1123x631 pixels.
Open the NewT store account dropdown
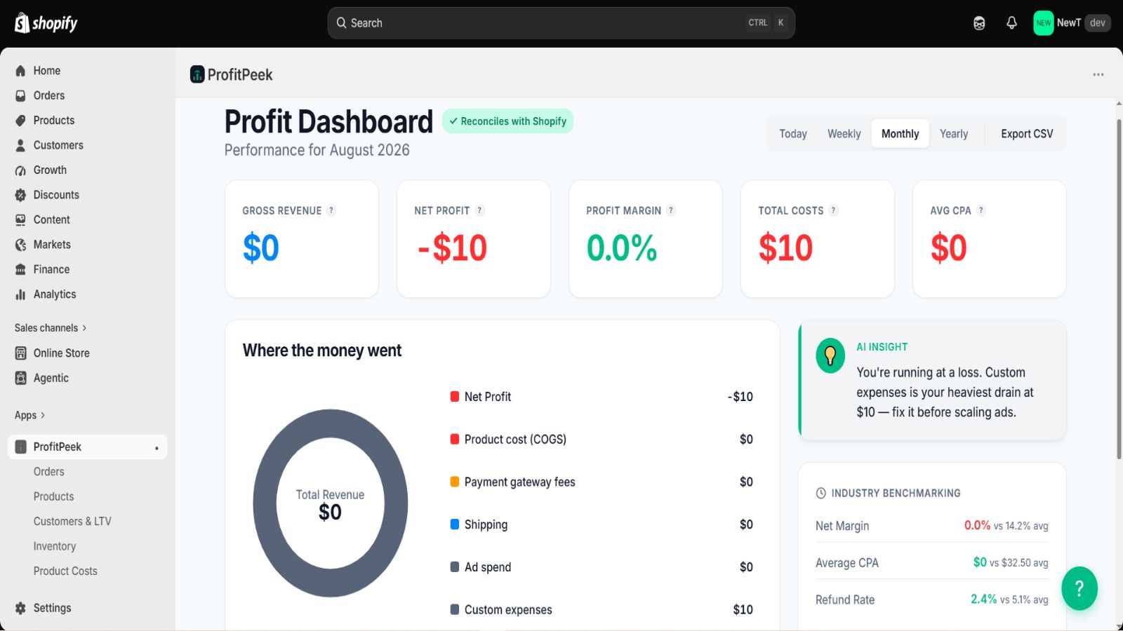(1072, 23)
